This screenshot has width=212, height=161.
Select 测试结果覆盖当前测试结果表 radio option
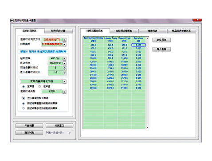pos(24,103)
